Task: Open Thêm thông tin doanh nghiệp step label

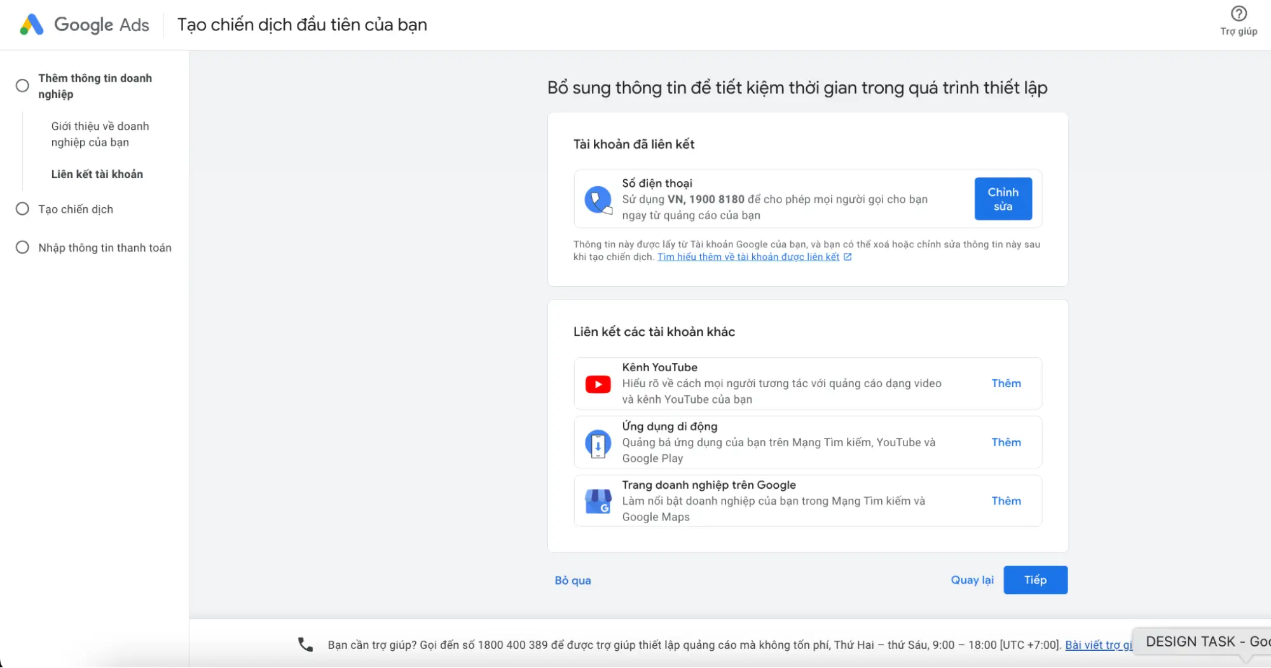Action: tap(95, 86)
